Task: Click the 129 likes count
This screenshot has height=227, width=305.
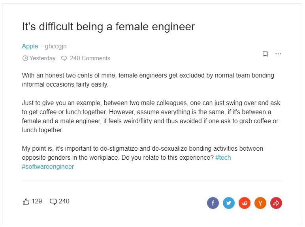Action: (x=37, y=201)
